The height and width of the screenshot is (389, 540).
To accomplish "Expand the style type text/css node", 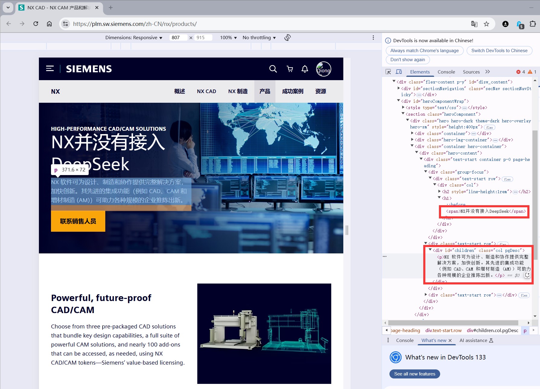I will (x=403, y=107).
